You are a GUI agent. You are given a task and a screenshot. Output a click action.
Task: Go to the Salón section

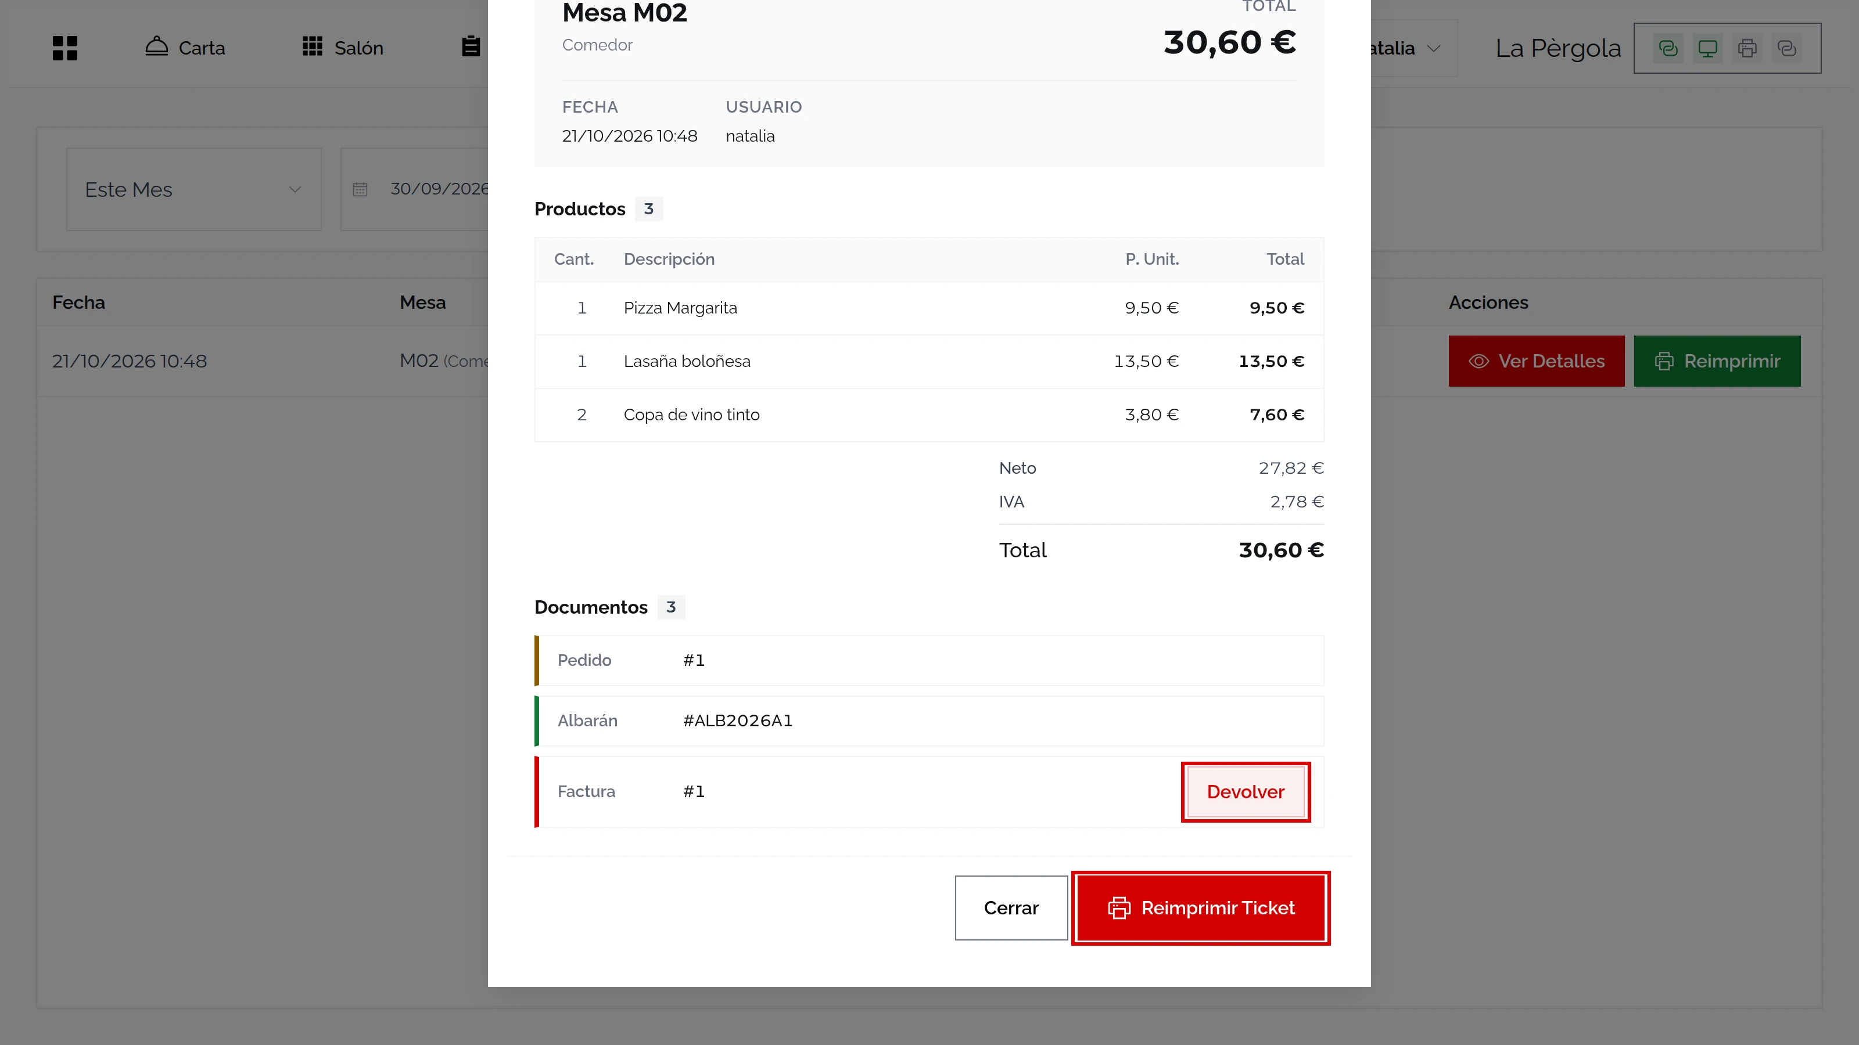[343, 48]
